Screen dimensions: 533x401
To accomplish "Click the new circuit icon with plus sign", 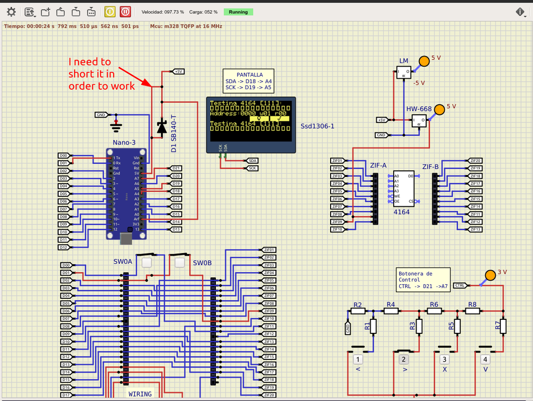I will point(45,12).
